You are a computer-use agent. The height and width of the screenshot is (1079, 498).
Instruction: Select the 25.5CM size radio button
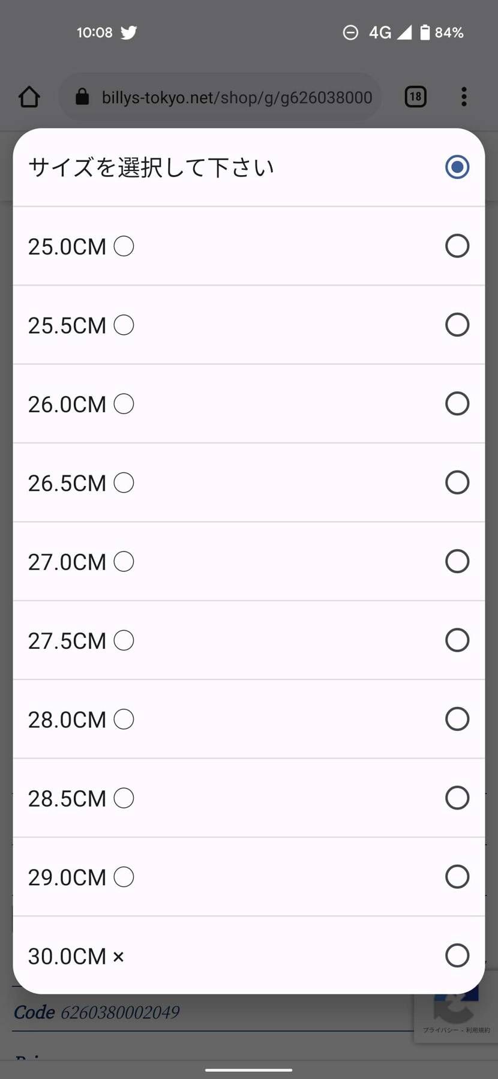tap(457, 325)
